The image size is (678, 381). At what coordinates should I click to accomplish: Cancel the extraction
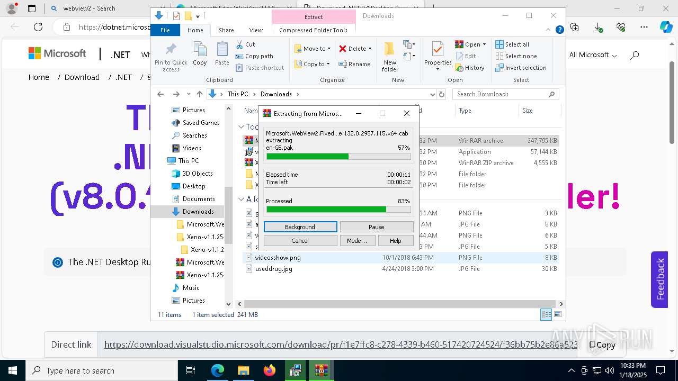(x=300, y=241)
